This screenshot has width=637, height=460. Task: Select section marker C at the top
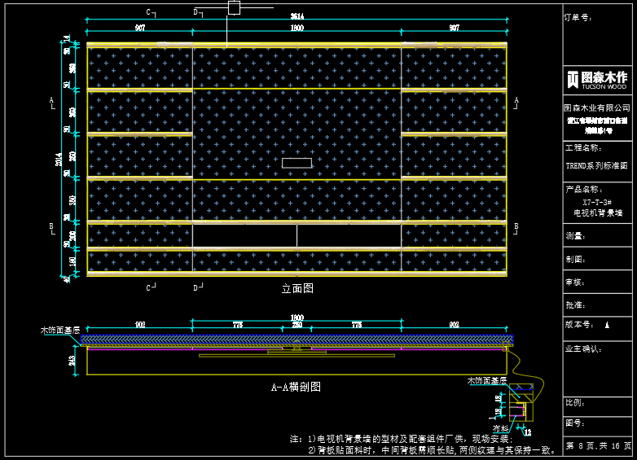coord(148,12)
